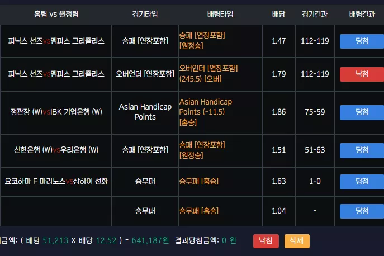The image size is (384, 256).
Task: Click the red 낙첨 badge in the over-under row
Action: pyautogui.click(x=362, y=74)
